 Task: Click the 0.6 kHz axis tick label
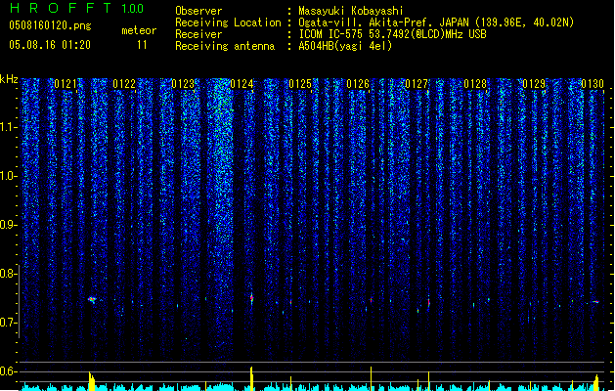tap(7, 371)
